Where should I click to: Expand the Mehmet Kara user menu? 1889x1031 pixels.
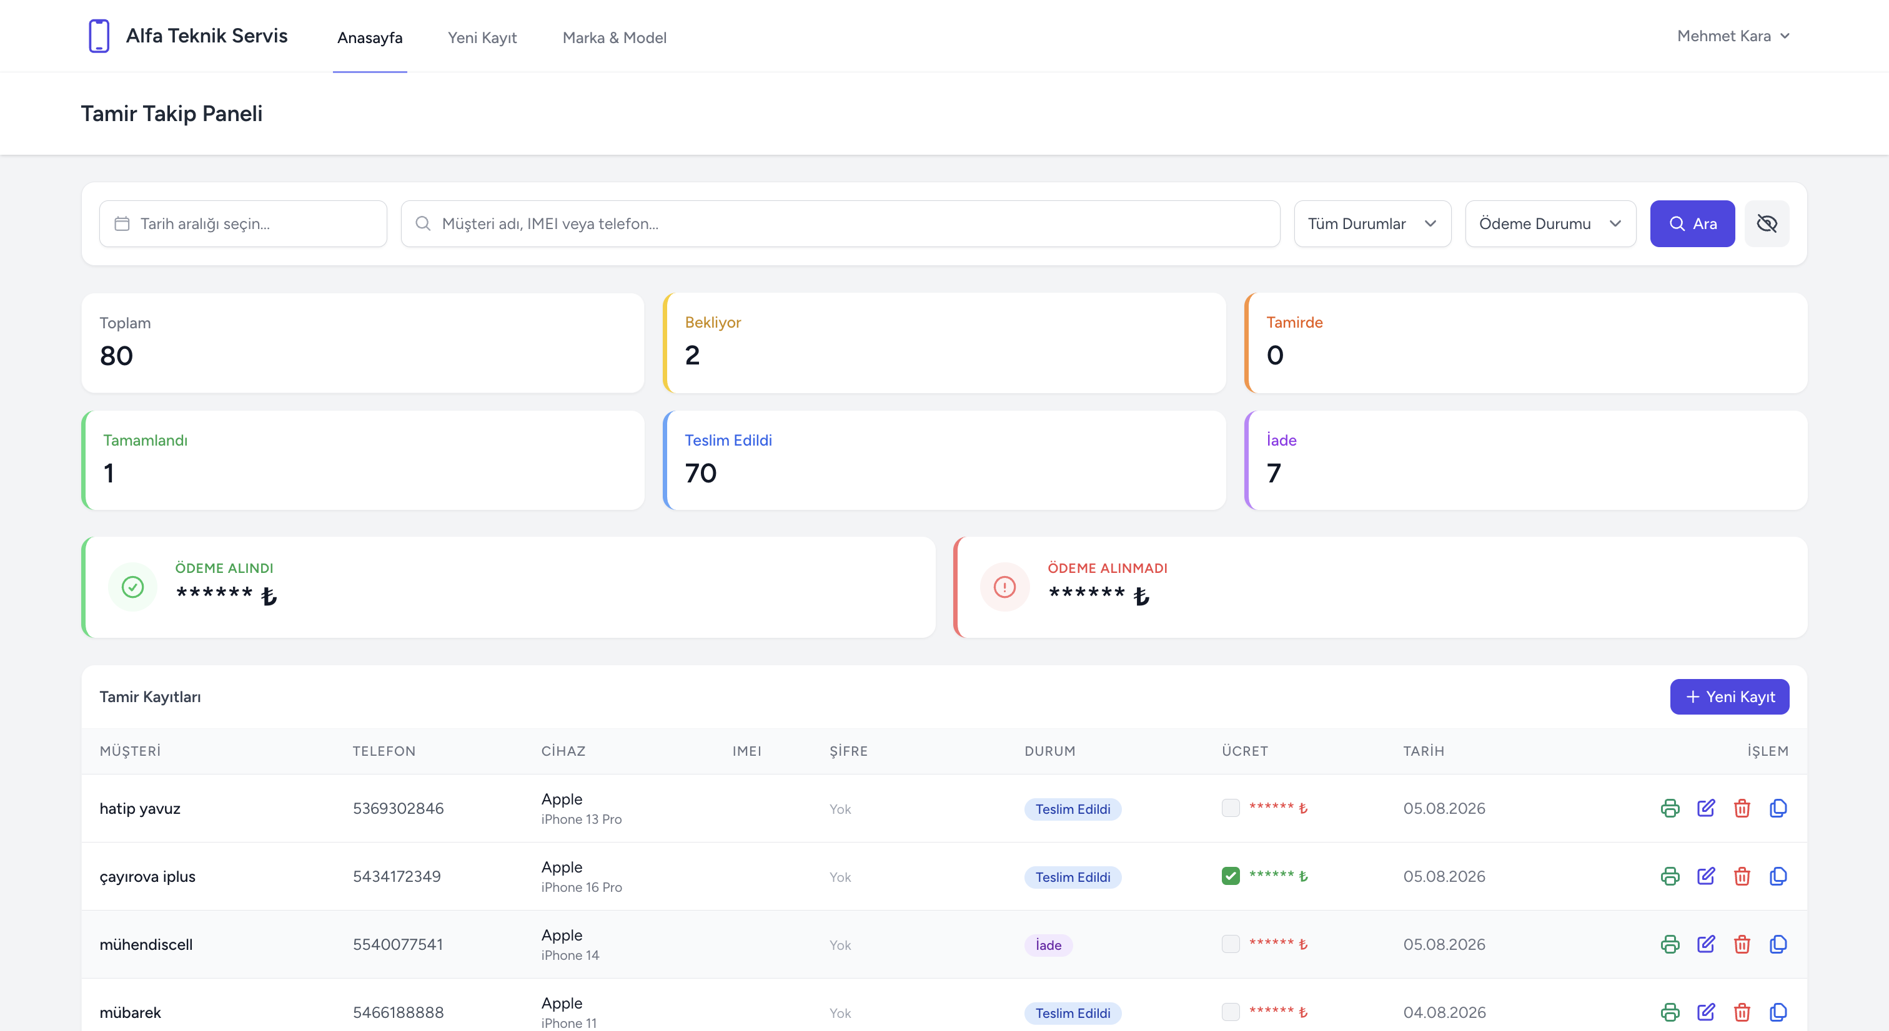point(1733,36)
